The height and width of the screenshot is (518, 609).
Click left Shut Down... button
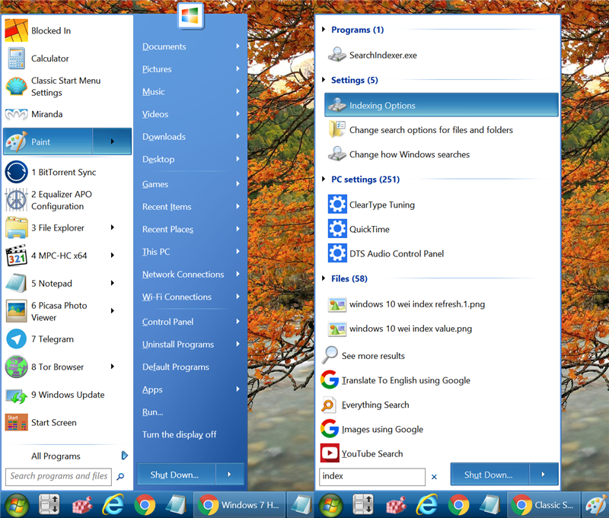(x=176, y=474)
